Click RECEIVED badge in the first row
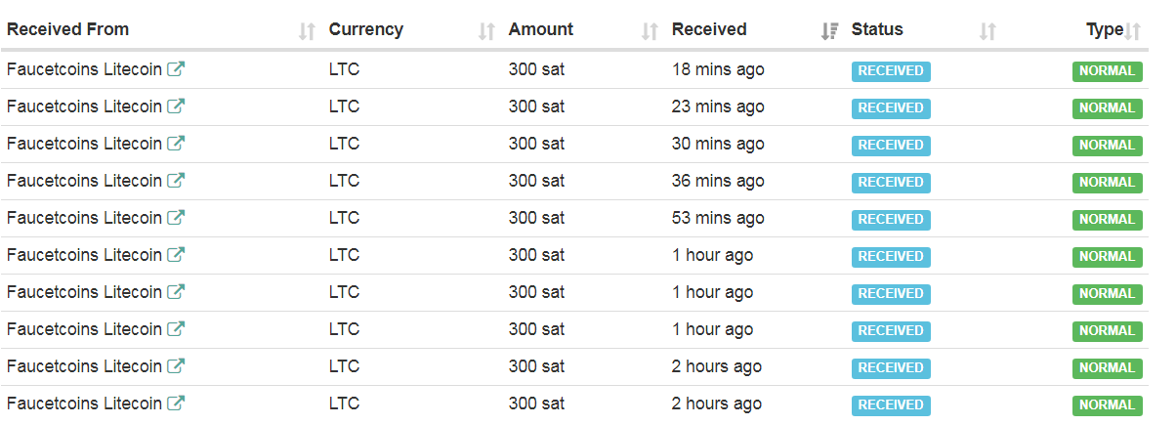The height and width of the screenshot is (425, 1176). tap(891, 70)
